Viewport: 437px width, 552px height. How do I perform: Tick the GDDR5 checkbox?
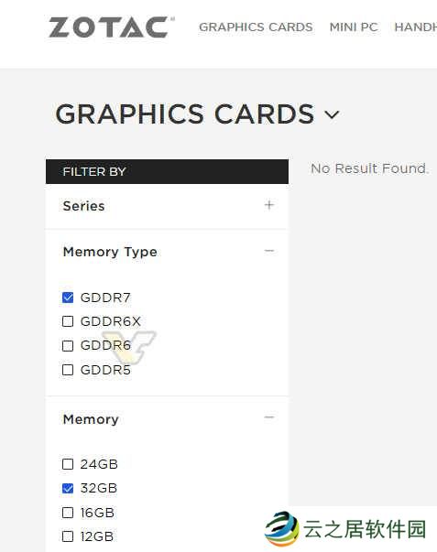[68, 370]
